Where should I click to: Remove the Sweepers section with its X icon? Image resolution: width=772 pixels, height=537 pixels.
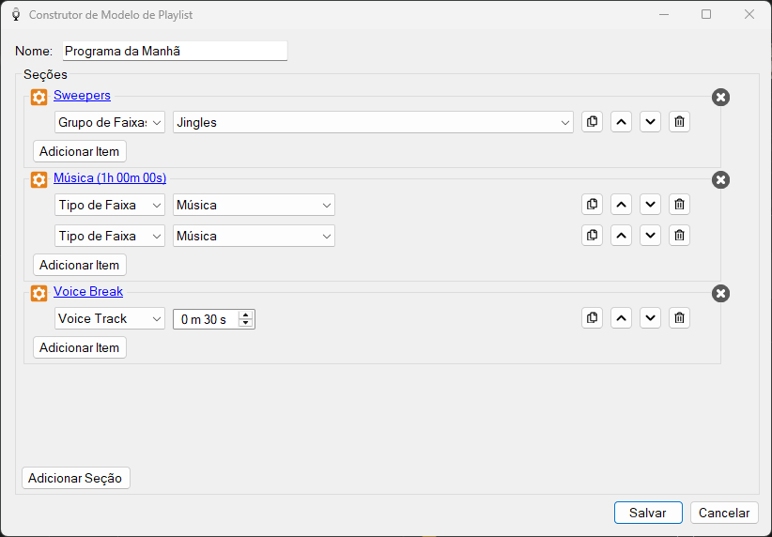coord(720,97)
